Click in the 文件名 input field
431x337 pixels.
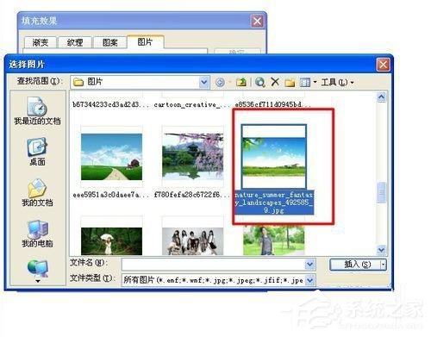tap(218, 265)
